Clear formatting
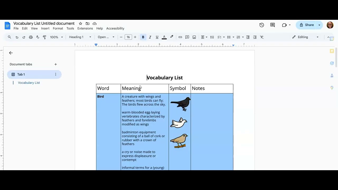The image size is (338, 190). click(x=262, y=37)
